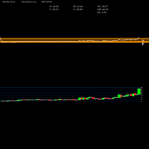Click the tall green latest monthly candle

139,91
